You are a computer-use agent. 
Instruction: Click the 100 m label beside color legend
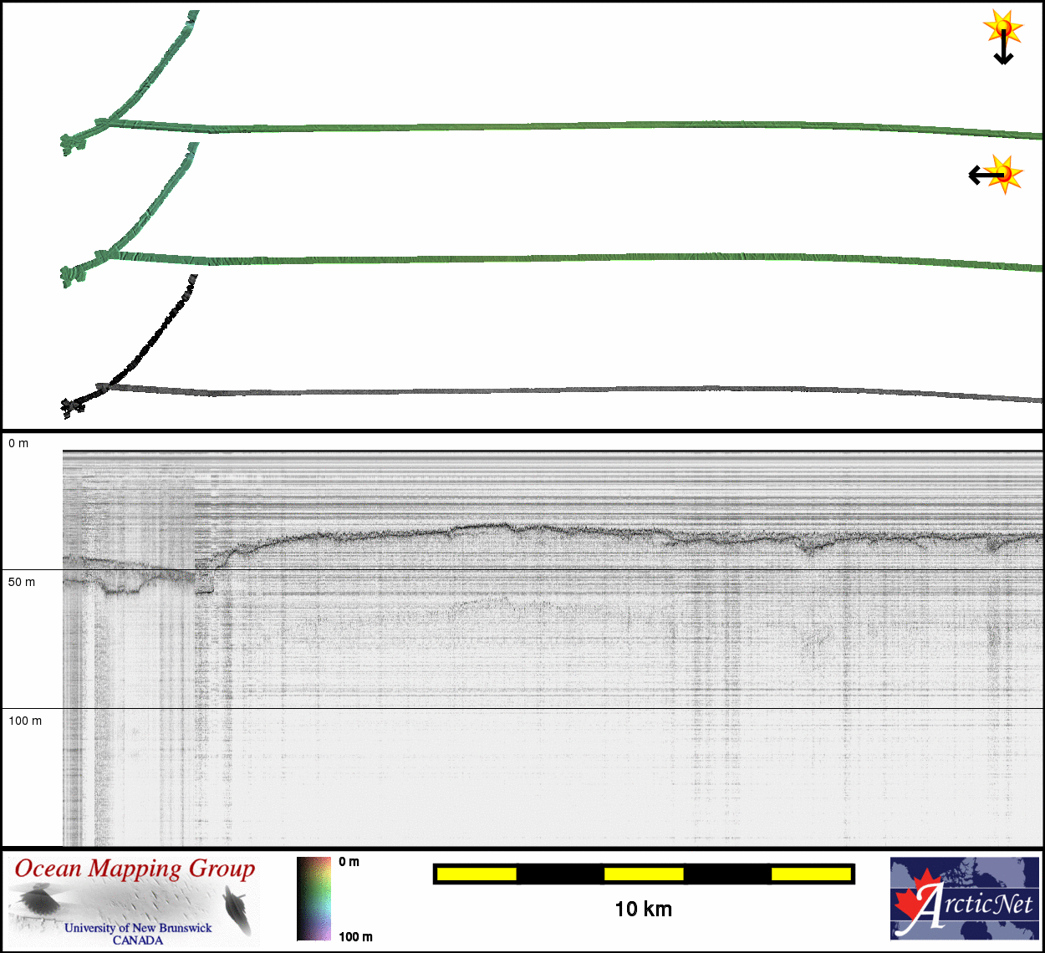(x=355, y=936)
